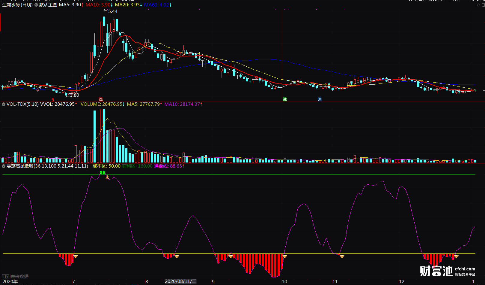Click the buy diamond signal in mid-August

coord(177,256)
